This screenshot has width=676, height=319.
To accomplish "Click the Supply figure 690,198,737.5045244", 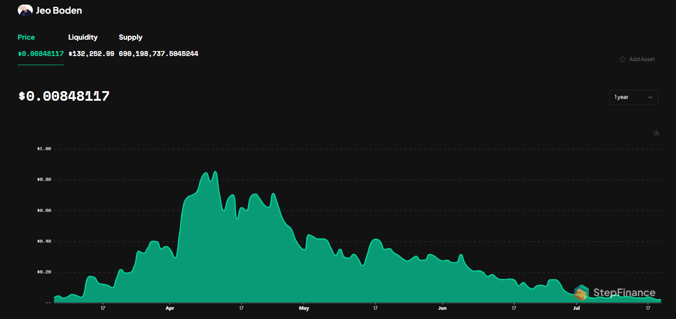I will pyautogui.click(x=158, y=53).
